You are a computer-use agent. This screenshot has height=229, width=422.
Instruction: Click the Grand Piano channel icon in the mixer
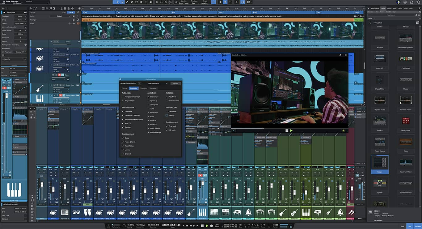[237, 212]
